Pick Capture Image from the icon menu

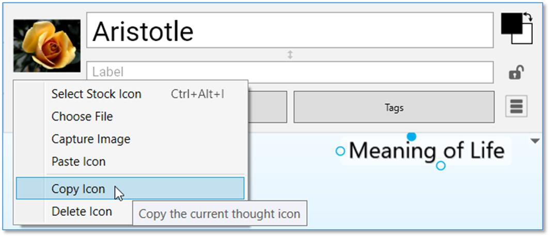click(x=91, y=139)
